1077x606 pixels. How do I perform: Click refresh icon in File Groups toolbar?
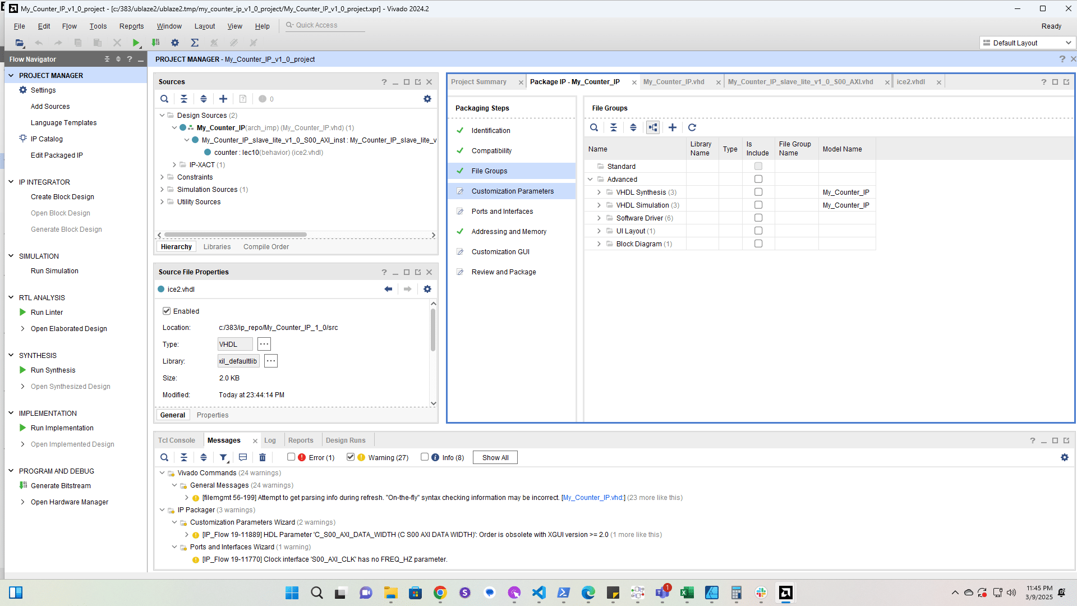click(692, 127)
